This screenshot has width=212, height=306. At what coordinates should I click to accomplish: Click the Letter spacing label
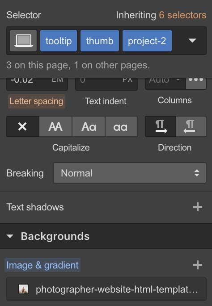36,101
